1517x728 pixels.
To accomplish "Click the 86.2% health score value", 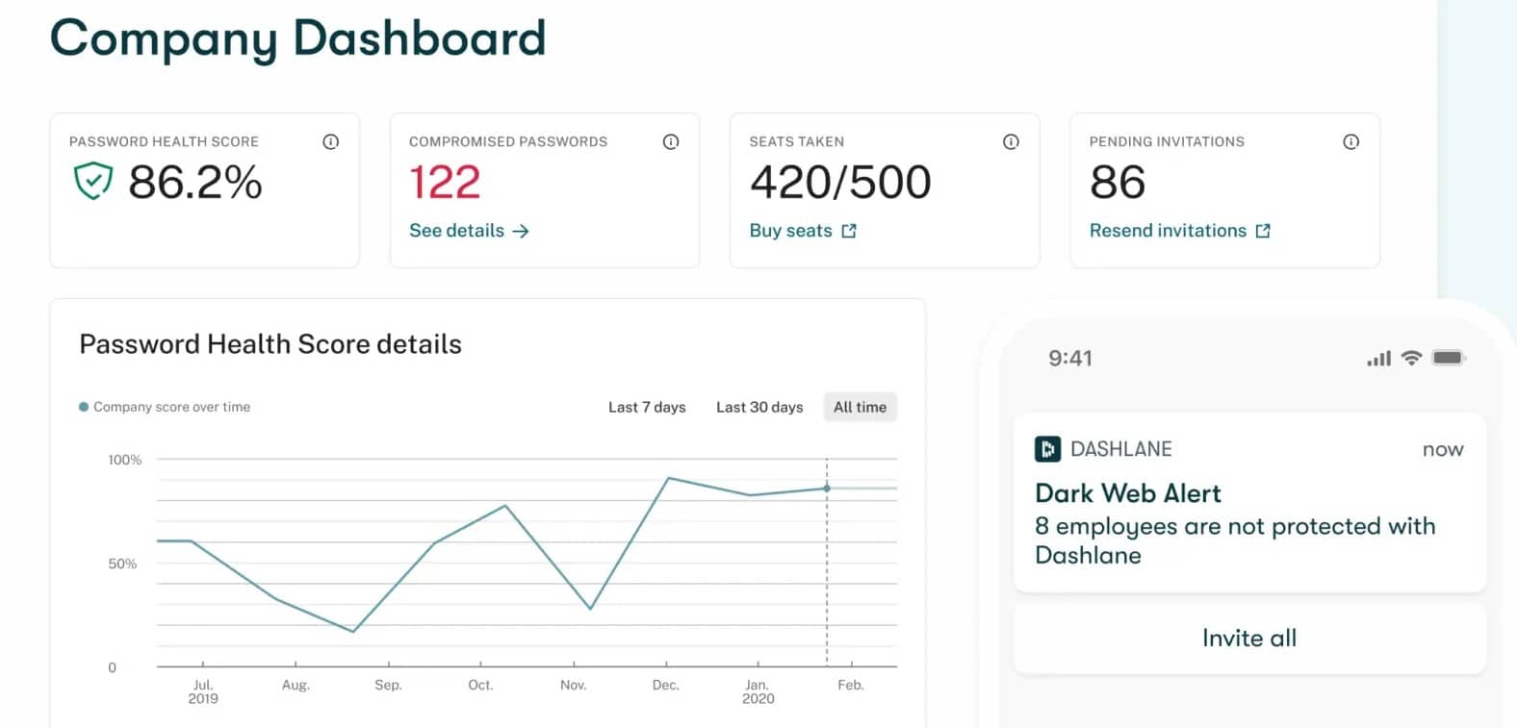I will (195, 182).
